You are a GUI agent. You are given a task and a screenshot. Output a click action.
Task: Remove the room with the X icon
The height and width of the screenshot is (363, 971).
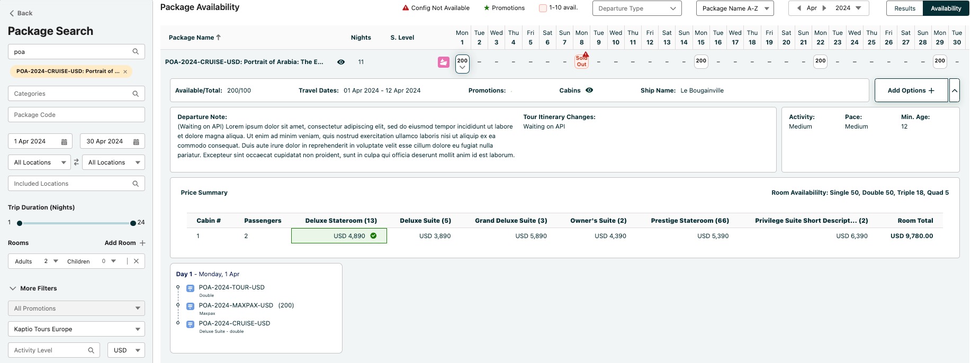point(136,261)
